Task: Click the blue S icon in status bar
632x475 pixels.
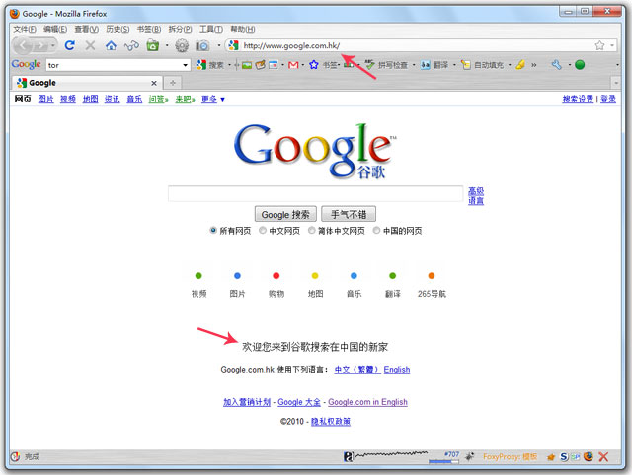Action: click(564, 456)
